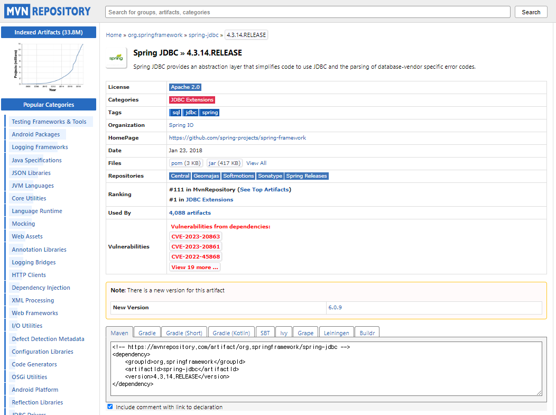Click View 19 more vulnerabilities

(x=194, y=267)
